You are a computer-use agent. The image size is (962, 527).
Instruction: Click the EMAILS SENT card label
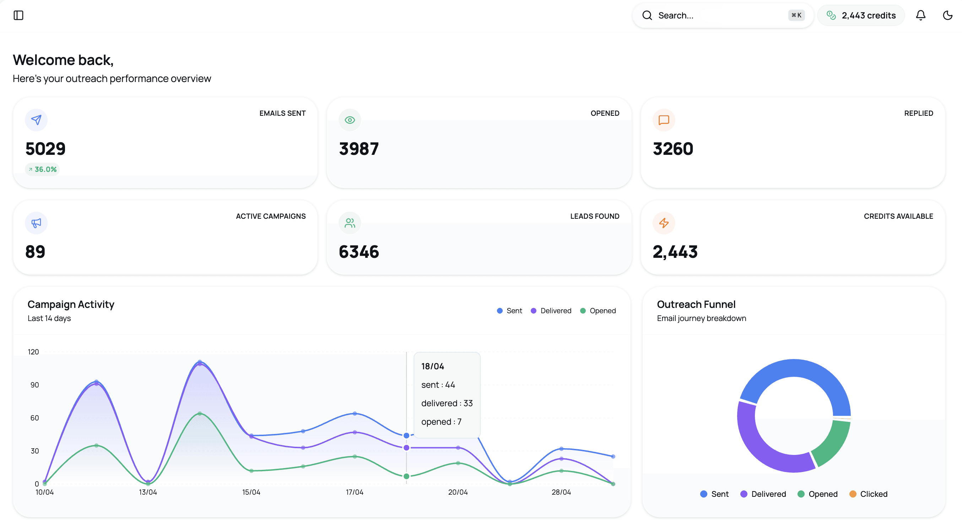pos(282,113)
